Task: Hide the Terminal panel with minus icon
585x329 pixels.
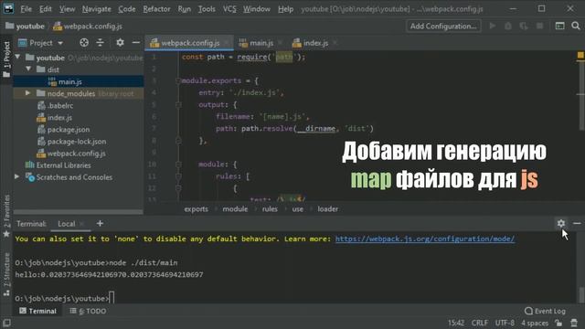Action: pos(577,223)
